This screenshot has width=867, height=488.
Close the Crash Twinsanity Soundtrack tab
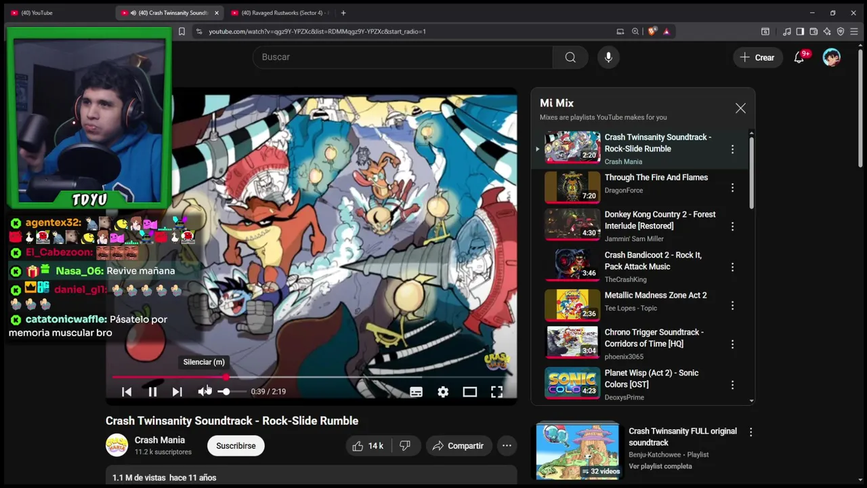(x=217, y=13)
